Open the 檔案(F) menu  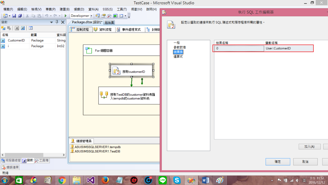pos(8,9)
